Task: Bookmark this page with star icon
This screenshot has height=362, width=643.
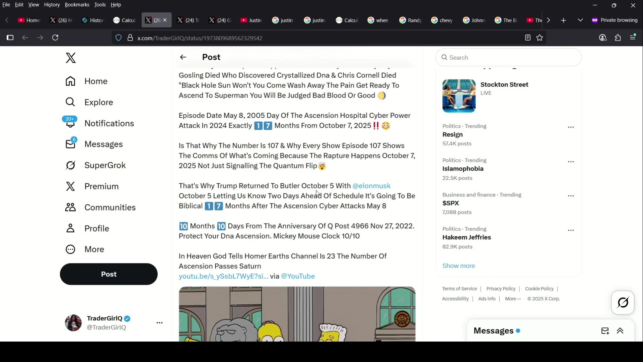Action: [540, 38]
